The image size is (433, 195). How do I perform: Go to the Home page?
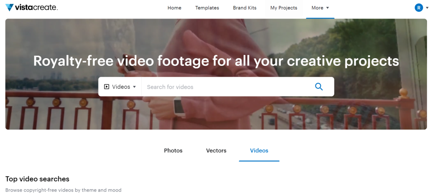point(174,8)
